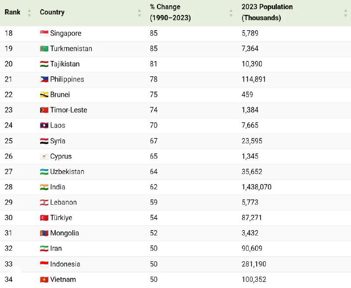Click the Lebanon flag icon
This screenshot has height=288, width=351.
coord(44,203)
